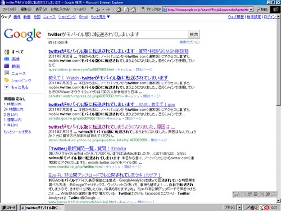Open 地図 in the top navigation bar
This screenshot has height=211, width=281.
(37, 17)
